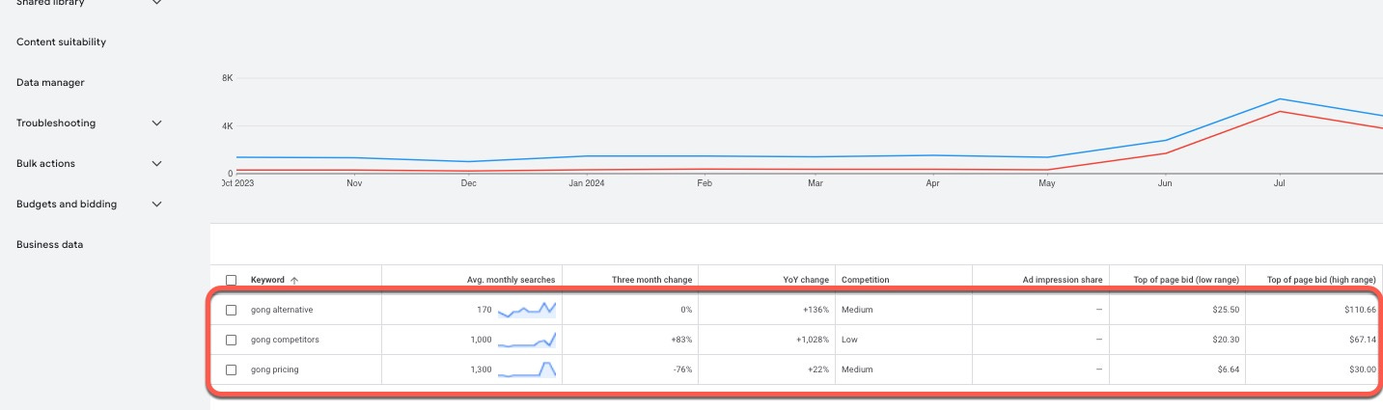Click 'gong pricing' search trend sparkline
The height and width of the screenshot is (410, 1383).
pos(527,369)
